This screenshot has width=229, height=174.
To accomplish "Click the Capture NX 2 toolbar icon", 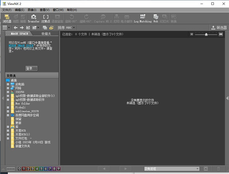I will tap(103, 19).
